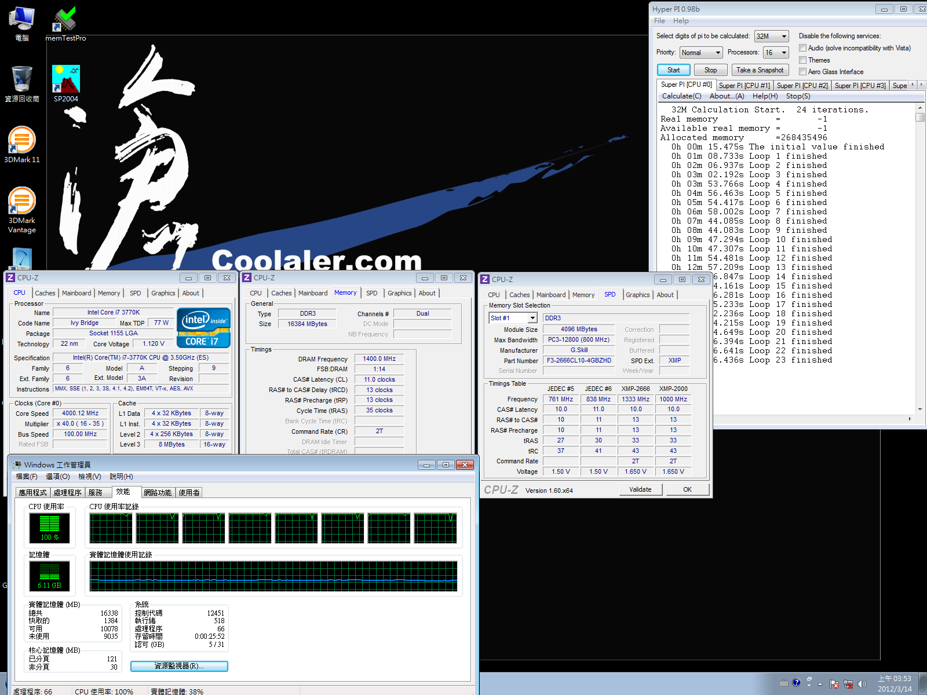Screen dimensions: 927x695
Task: Click the Windows Task Manager title bar icon
Action: coord(17,464)
